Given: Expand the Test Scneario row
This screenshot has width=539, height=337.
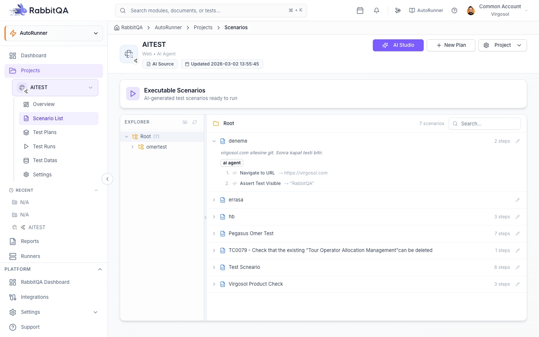Looking at the screenshot, I should (214, 267).
